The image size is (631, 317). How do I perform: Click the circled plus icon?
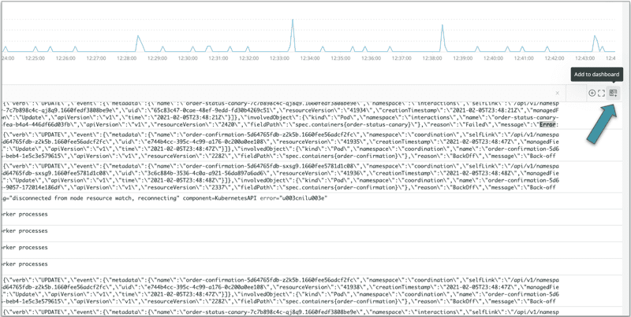592,93
